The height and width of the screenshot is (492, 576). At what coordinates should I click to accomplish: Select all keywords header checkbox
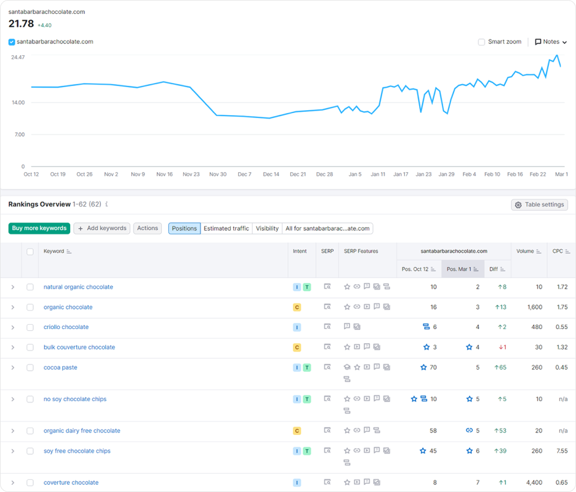[30, 252]
